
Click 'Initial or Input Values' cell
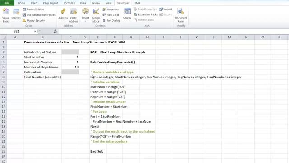click(42, 52)
